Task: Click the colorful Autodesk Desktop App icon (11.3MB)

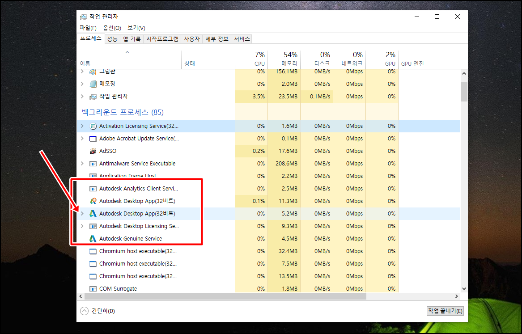Action: [x=93, y=201]
